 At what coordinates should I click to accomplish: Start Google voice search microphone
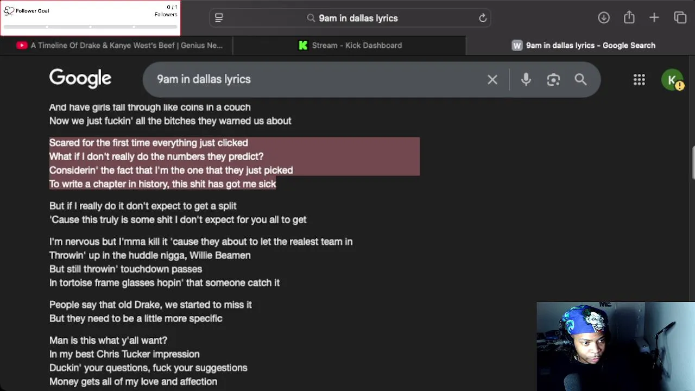526,80
